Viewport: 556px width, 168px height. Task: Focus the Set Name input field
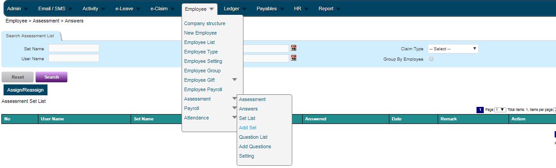point(74,49)
